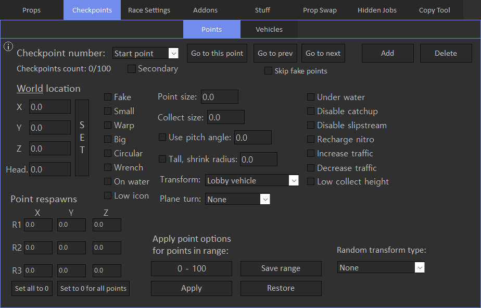Check Tall, shrink radius checkbox

click(x=162, y=159)
